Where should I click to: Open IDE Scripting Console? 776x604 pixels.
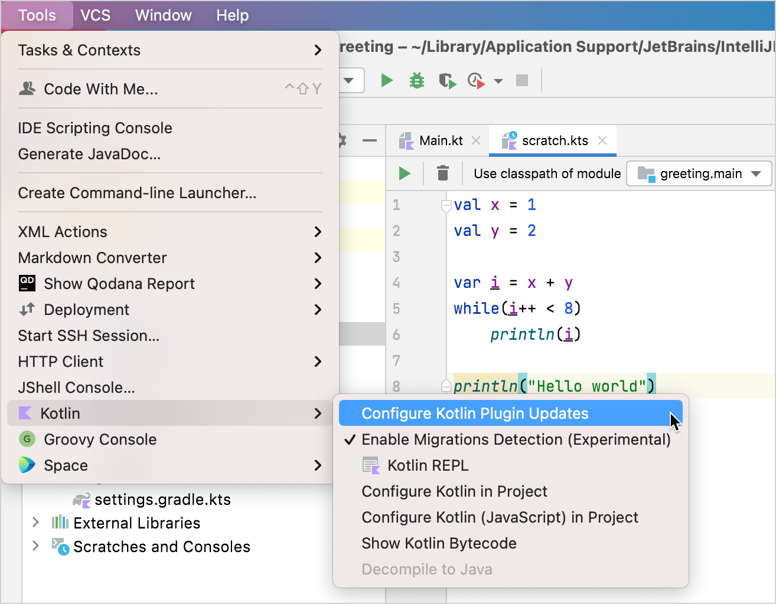170,128
